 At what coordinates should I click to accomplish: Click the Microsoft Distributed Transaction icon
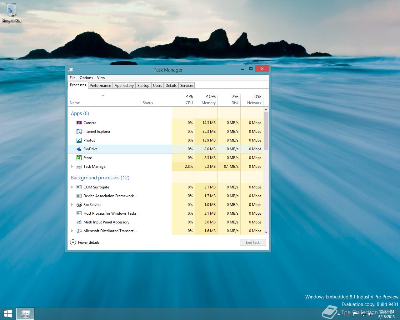click(x=79, y=231)
